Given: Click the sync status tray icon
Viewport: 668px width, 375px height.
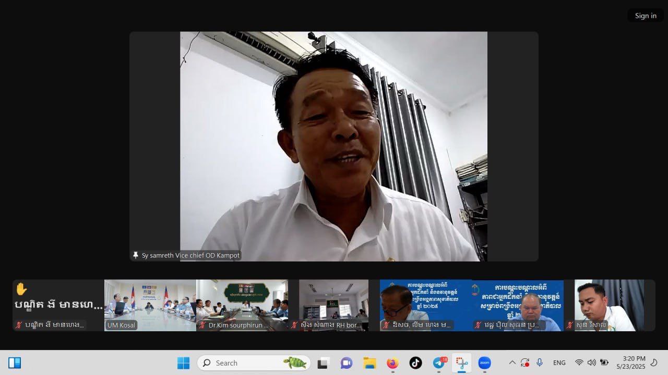Looking at the screenshot, I should 525,363.
